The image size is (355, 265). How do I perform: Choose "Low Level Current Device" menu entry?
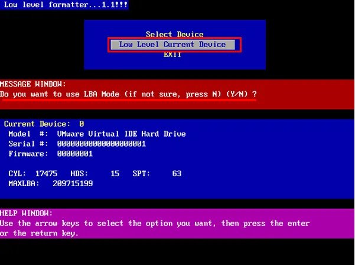click(x=172, y=44)
